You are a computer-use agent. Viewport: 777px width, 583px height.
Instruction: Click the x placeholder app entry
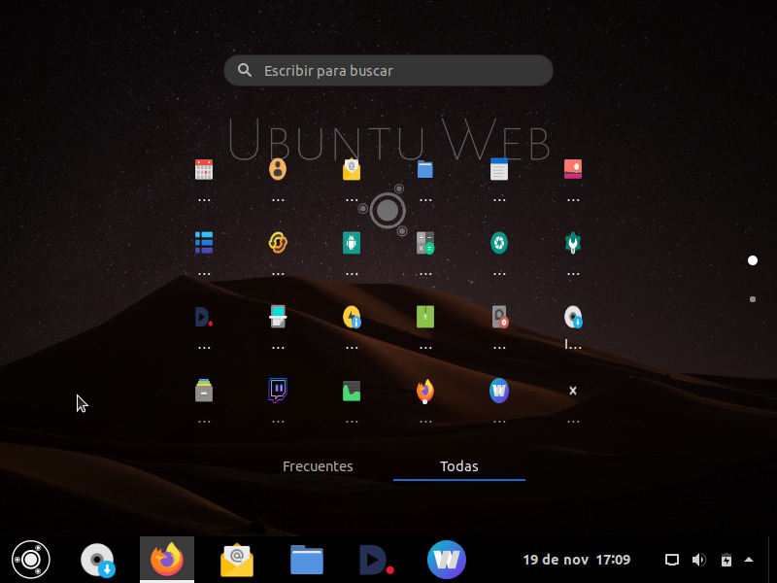[572, 391]
